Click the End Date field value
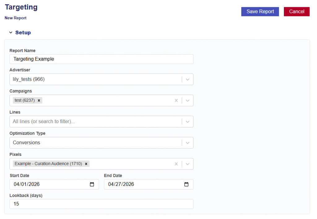 pyautogui.click(x=121, y=184)
